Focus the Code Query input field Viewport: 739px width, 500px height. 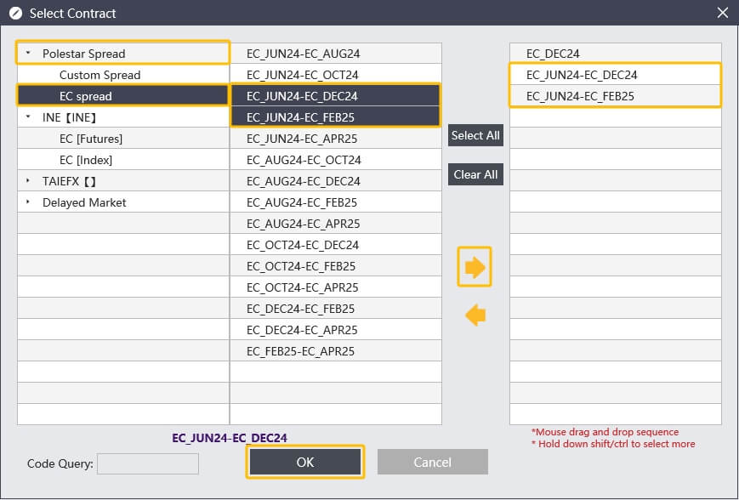pyautogui.click(x=147, y=463)
